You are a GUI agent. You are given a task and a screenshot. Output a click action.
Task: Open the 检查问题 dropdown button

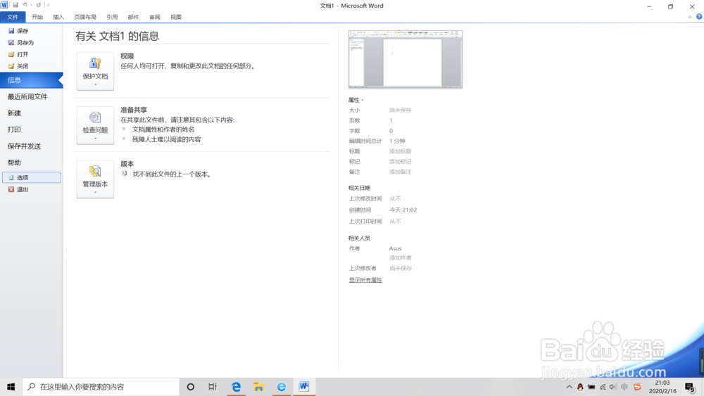point(95,125)
